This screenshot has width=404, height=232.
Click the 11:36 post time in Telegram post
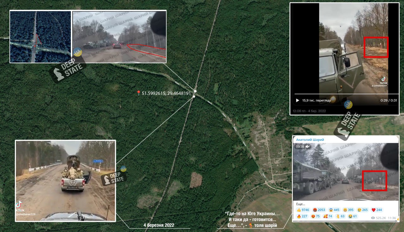tap(392, 218)
